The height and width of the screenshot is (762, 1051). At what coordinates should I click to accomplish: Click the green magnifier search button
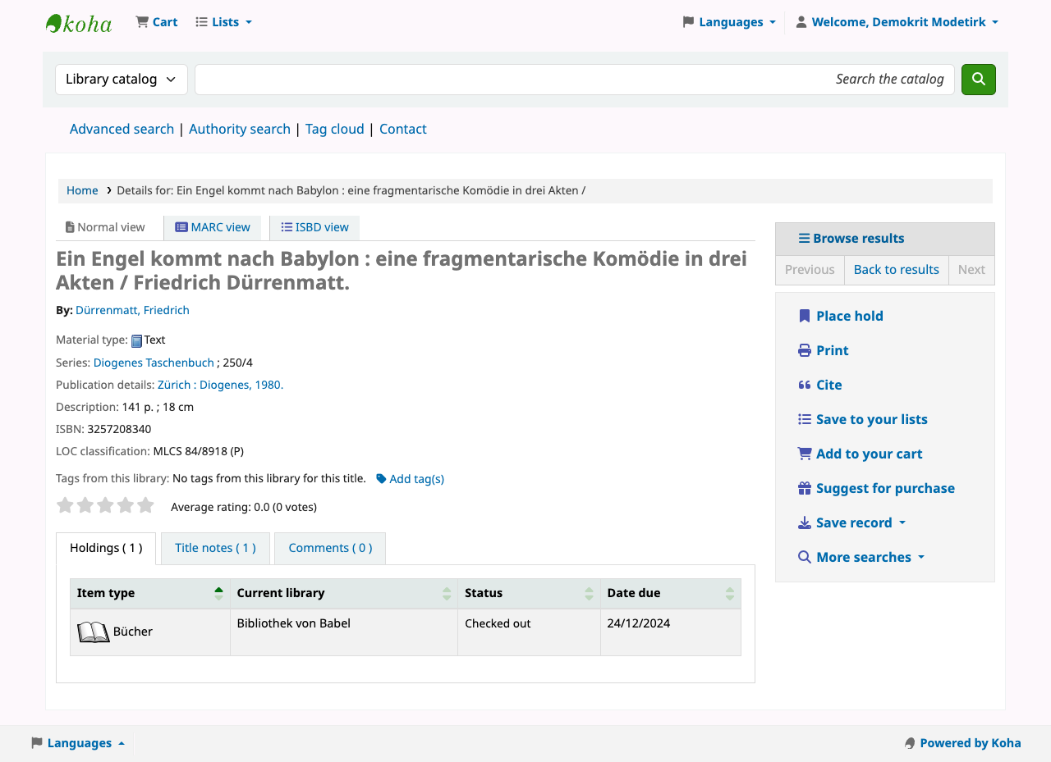tap(979, 80)
